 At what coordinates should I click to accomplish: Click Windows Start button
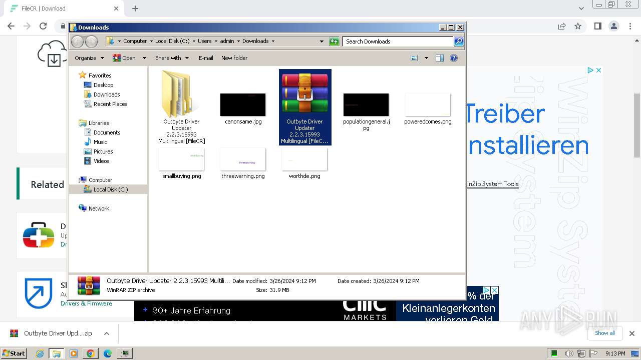click(14, 353)
